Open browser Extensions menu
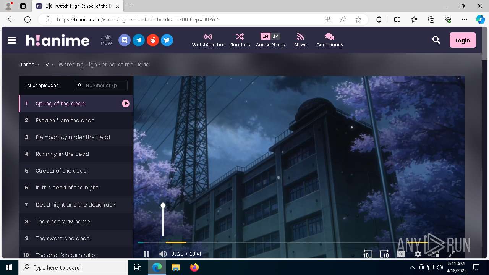The height and width of the screenshot is (275, 489). tap(379, 19)
